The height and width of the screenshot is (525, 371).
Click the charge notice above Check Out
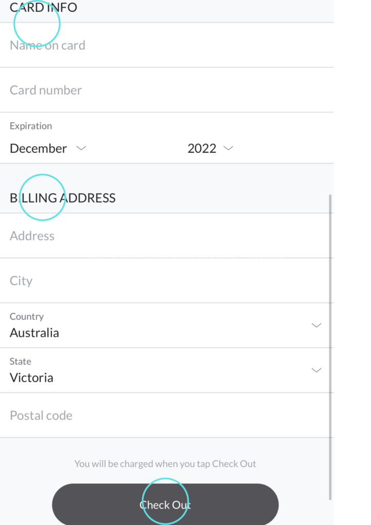coord(165,463)
